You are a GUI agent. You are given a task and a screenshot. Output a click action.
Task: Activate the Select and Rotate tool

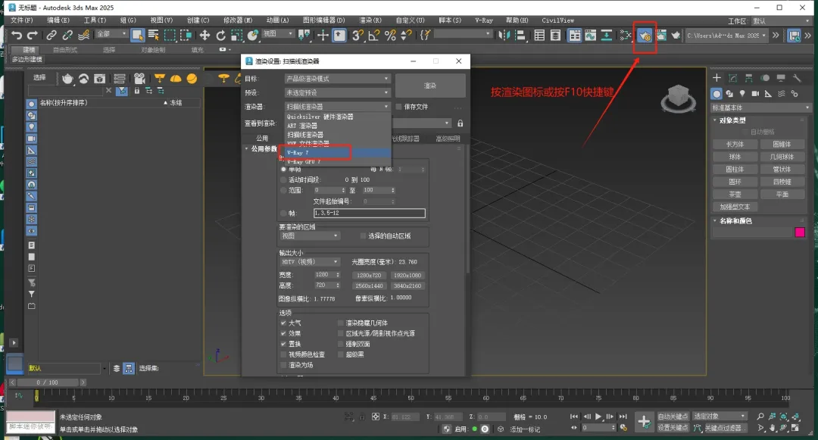click(221, 34)
